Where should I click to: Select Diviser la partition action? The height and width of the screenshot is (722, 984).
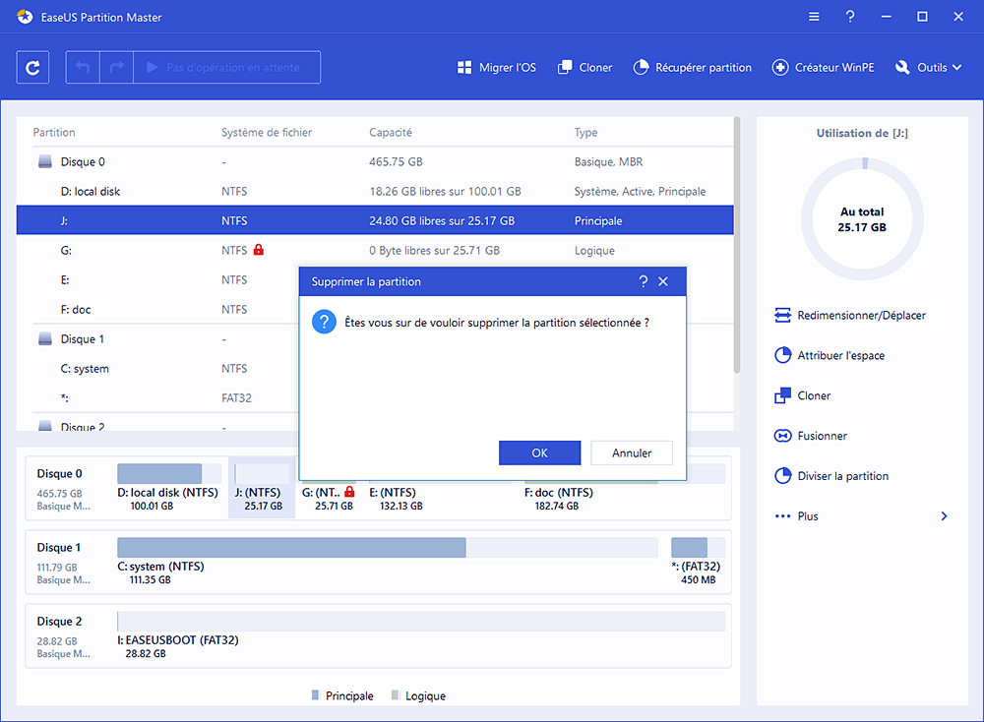click(x=831, y=475)
